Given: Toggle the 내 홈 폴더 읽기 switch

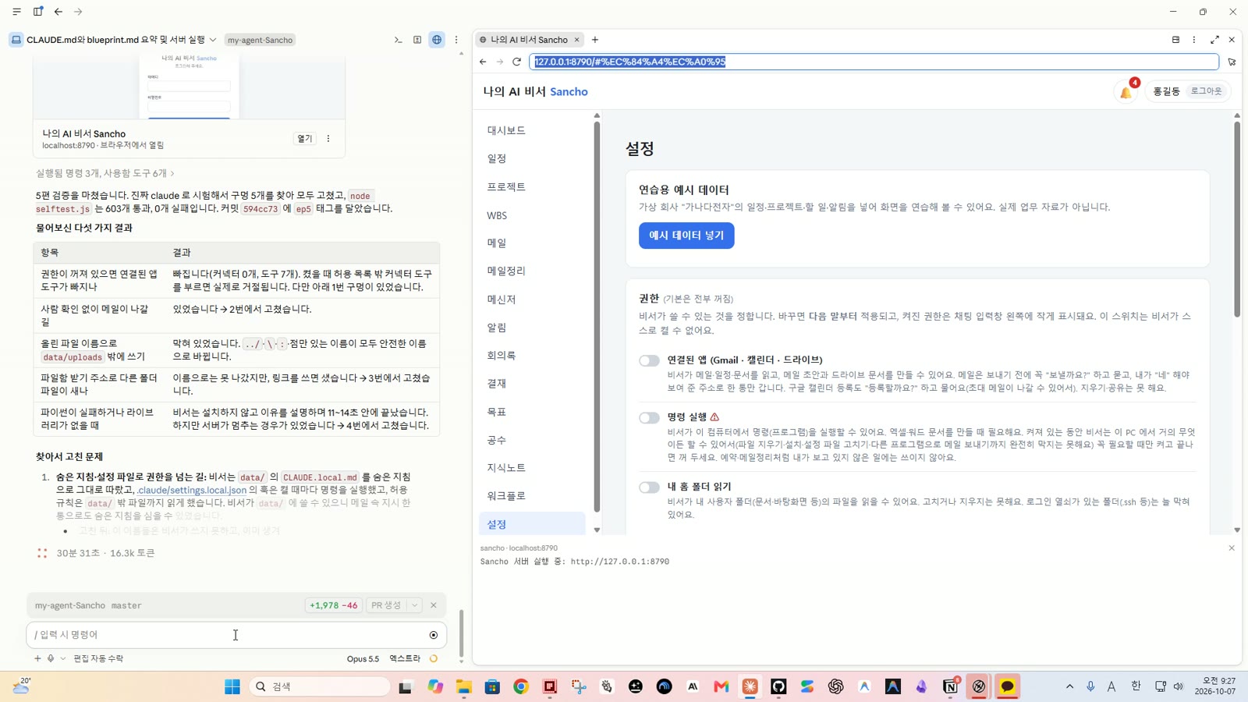Looking at the screenshot, I should [x=649, y=487].
